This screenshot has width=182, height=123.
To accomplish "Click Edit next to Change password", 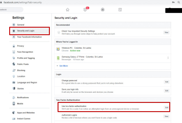I will (167, 82).
